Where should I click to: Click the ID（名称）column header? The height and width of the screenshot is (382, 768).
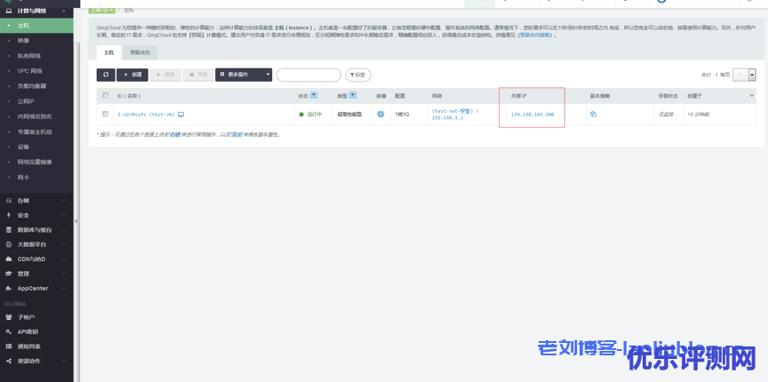tap(129, 96)
